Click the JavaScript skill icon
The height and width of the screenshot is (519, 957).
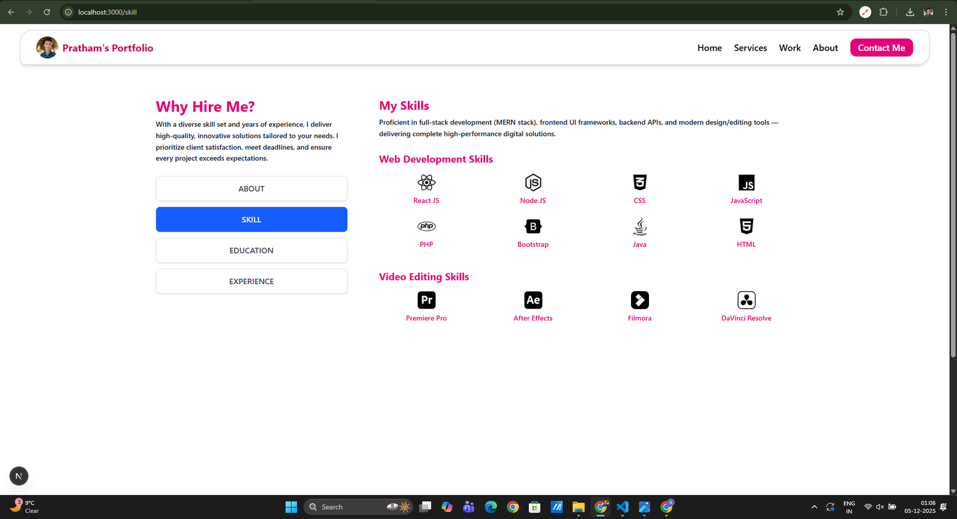pos(746,182)
